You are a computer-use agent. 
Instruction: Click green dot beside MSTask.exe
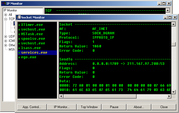[19, 34]
